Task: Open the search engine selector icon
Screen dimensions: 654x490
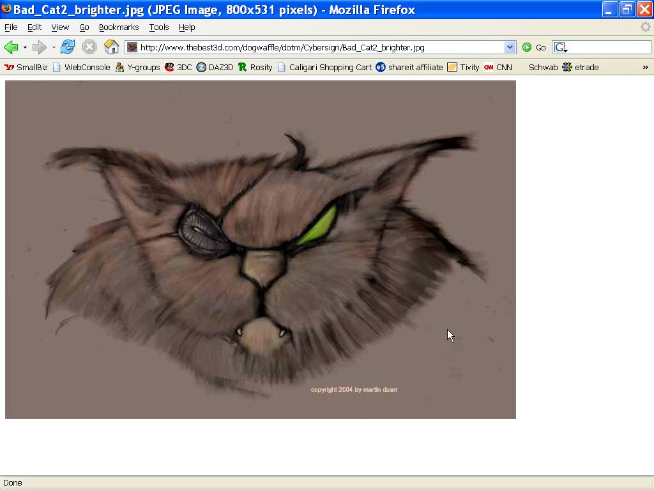Action: [560, 47]
